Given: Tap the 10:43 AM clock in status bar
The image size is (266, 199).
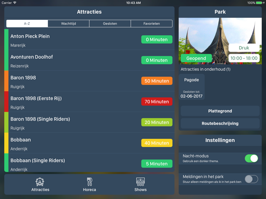Looking at the screenshot, I should point(133,3).
